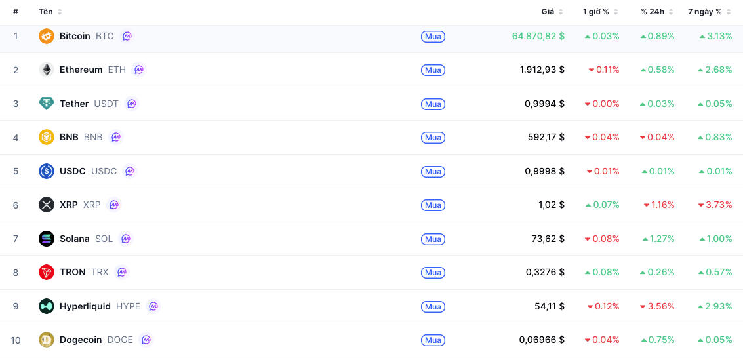743x358 pixels.
Task: Open the chat icon beside Dogecoin DOGE
Action: pyautogui.click(x=146, y=340)
